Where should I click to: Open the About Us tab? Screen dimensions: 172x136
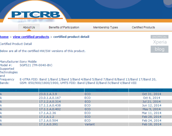(x=29, y=27)
